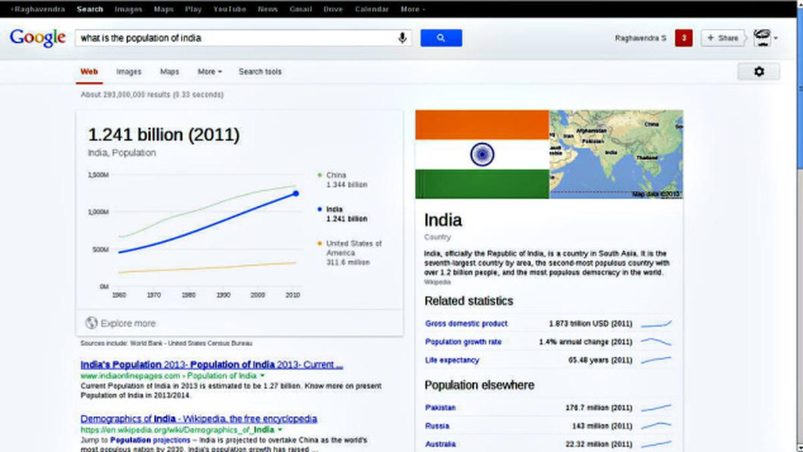Click the '65.48 years (2011)' value

click(x=600, y=360)
